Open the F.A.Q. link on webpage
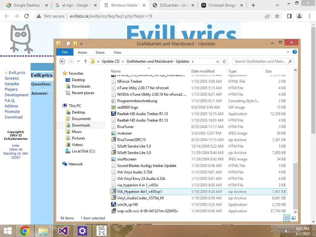 10,100
